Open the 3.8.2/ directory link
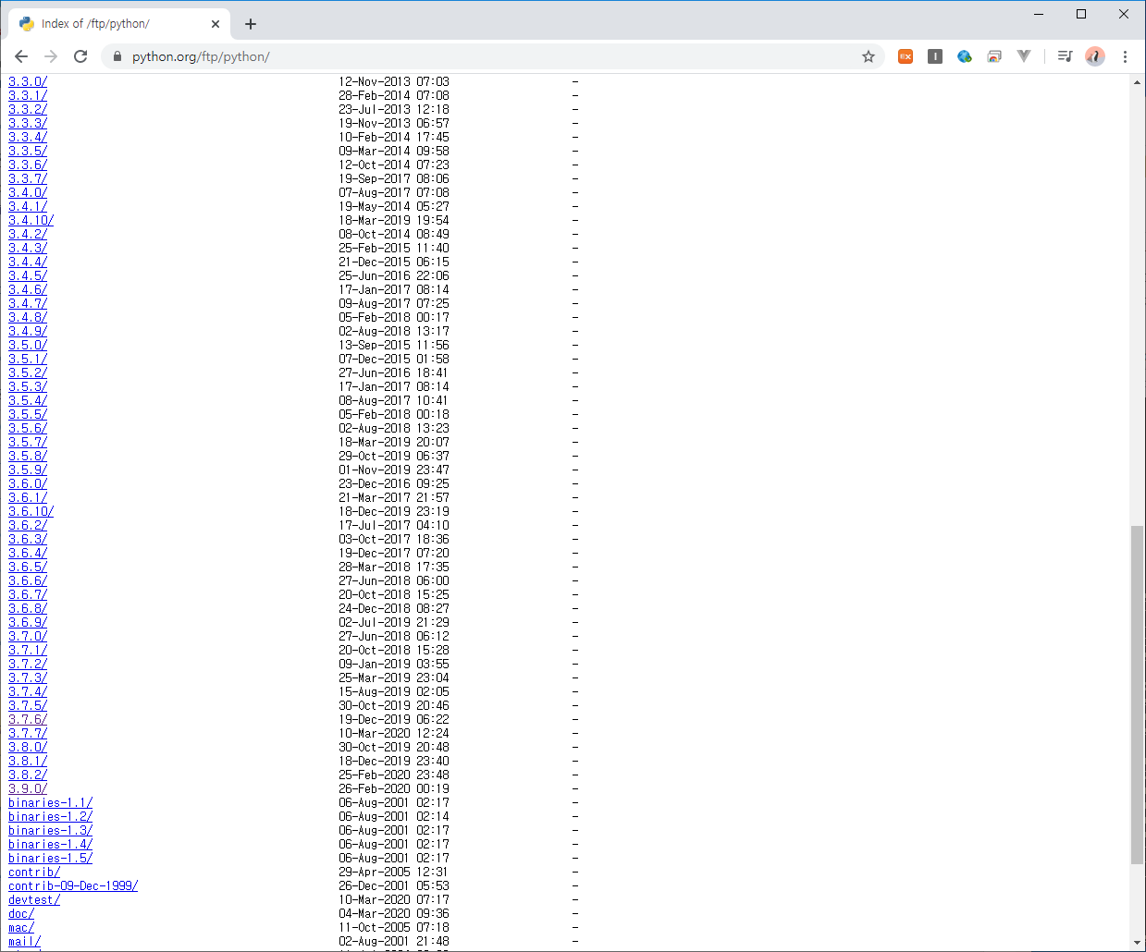 (28, 775)
